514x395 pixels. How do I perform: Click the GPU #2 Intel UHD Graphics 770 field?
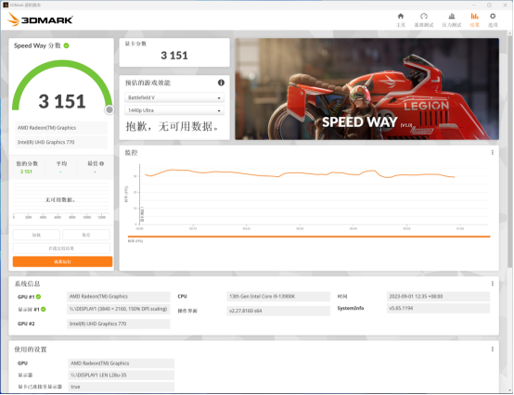pos(119,324)
